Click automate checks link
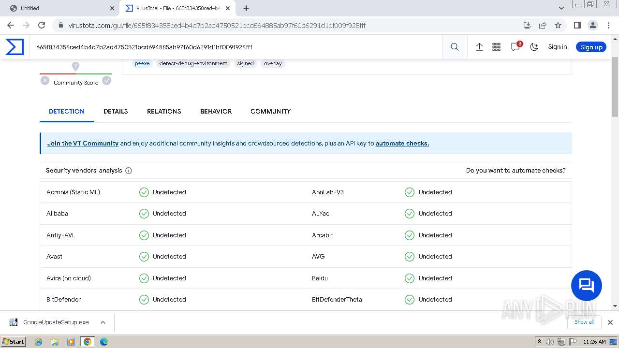 [x=402, y=144]
